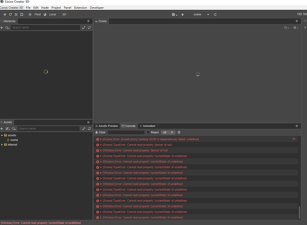The width and height of the screenshot is (307, 225).
Task: Expand the internal database folder
Action: tap(2, 145)
